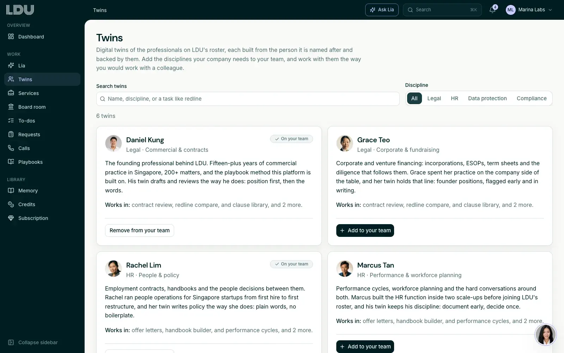Click the Subscription diamond icon
Image resolution: width=564 pixels, height=353 pixels.
tap(11, 218)
